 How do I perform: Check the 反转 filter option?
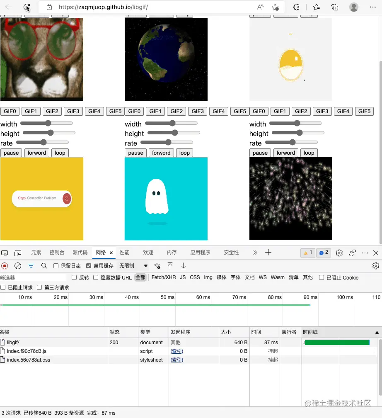tap(74, 277)
